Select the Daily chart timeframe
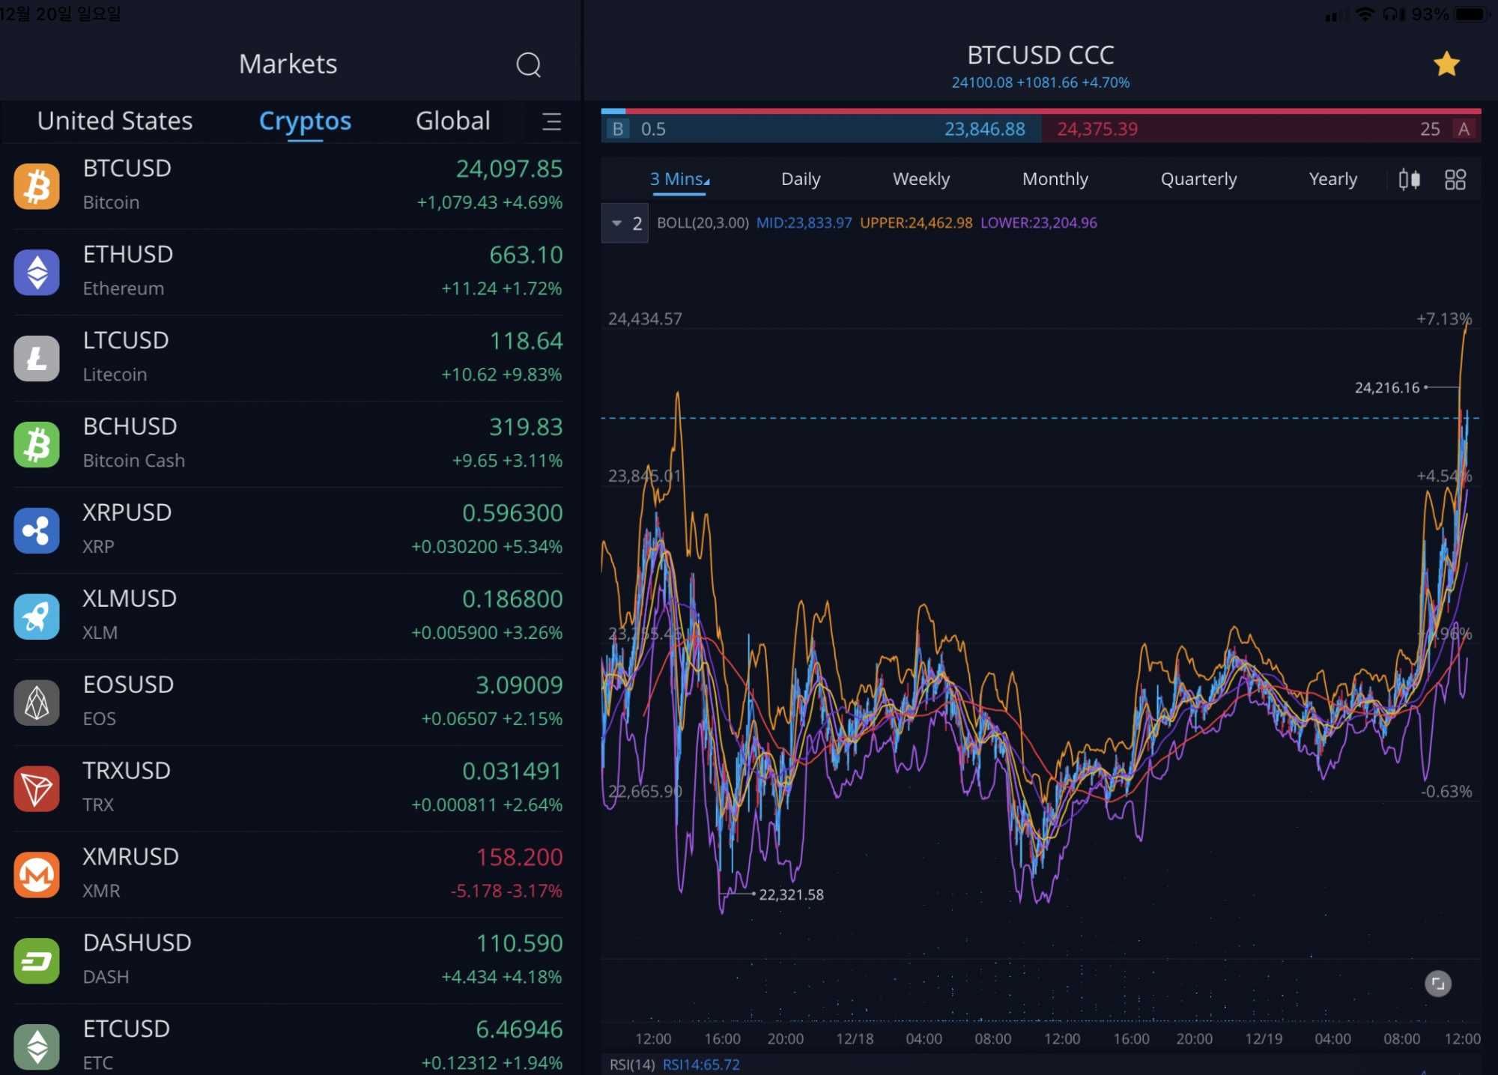 (x=800, y=180)
